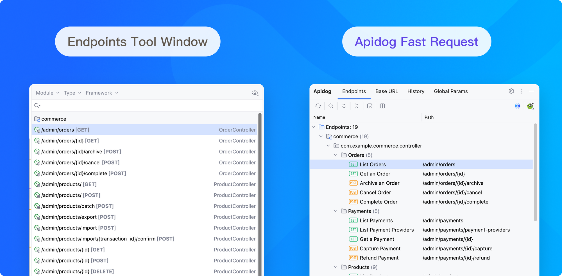Click the Apidog Fast Request heading pill
Image resolution: width=562 pixels, height=276 pixels.
[417, 41]
